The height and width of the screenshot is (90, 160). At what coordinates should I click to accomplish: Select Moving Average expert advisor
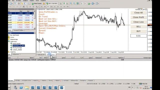(x=17, y=48)
